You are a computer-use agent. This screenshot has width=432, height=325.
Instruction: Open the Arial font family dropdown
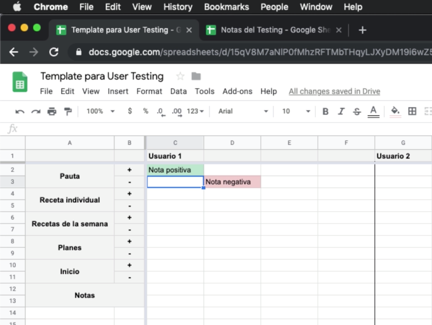pos(243,111)
